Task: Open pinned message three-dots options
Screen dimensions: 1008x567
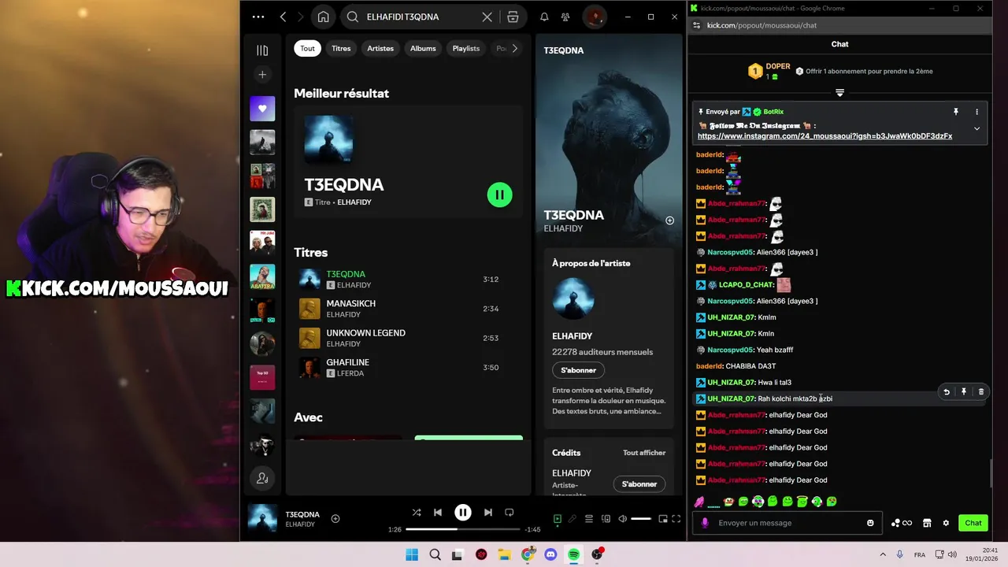Action: [976, 112]
